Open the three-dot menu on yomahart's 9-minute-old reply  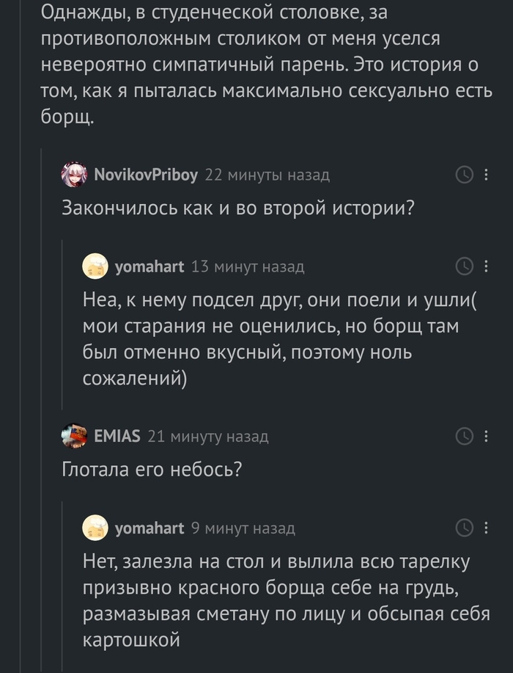[x=486, y=528]
